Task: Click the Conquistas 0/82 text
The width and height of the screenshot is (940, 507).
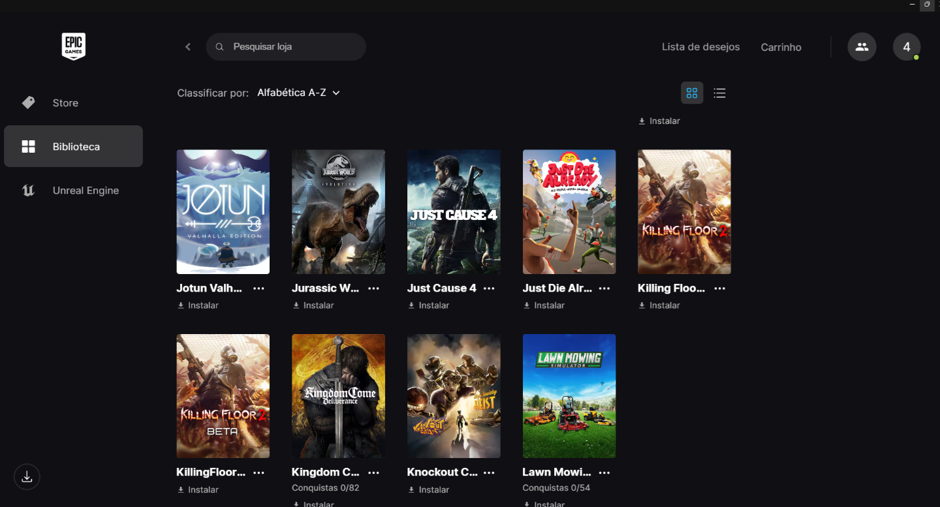Action: coord(326,488)
